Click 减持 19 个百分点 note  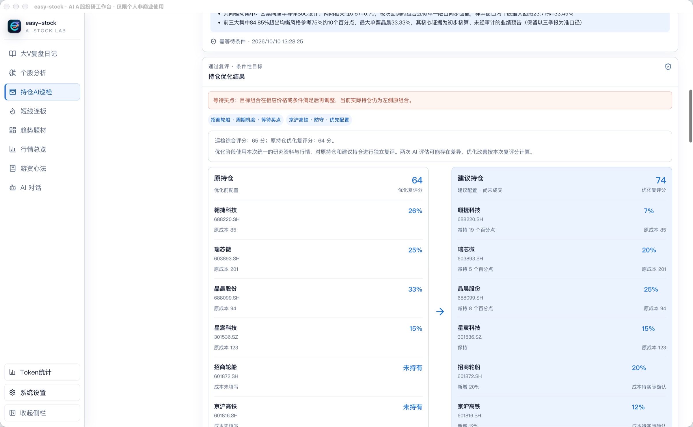(476, 230)
